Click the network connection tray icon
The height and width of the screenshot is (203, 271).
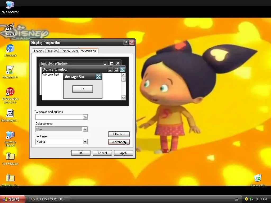pyautogui.click(x=251, y=199)
